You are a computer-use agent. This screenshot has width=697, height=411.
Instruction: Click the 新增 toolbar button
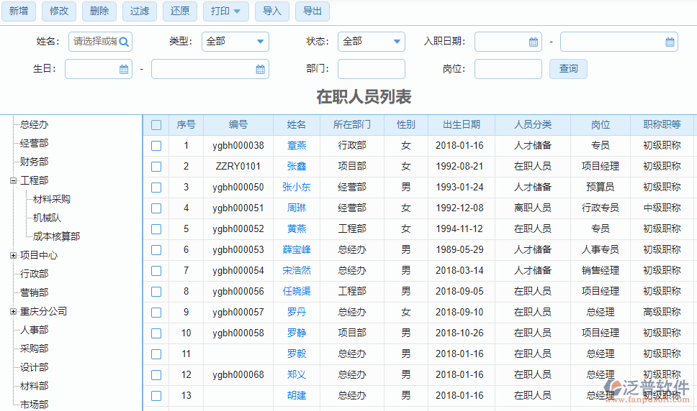[x=19, y=11]
